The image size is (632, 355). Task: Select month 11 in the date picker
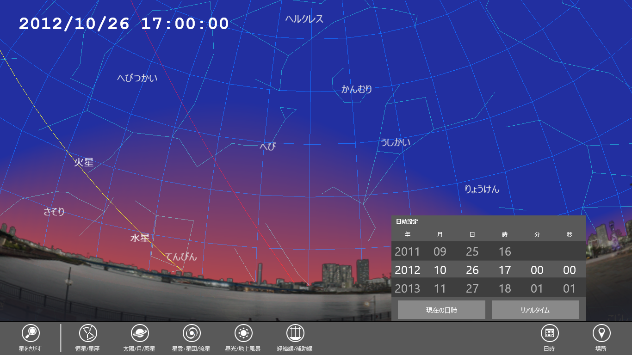tap(440, 289)
